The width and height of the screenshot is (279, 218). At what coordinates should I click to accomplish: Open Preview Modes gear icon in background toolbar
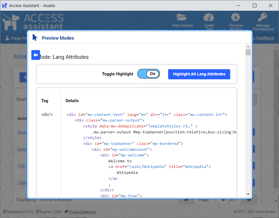235,17
